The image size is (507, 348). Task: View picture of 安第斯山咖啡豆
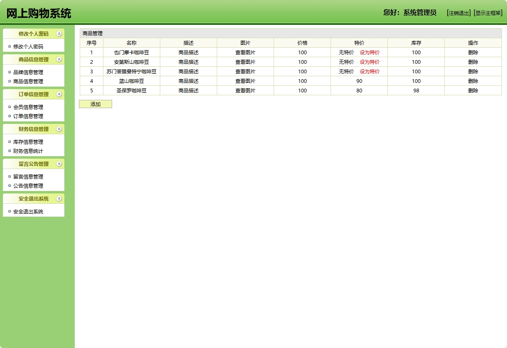(245, 62)
